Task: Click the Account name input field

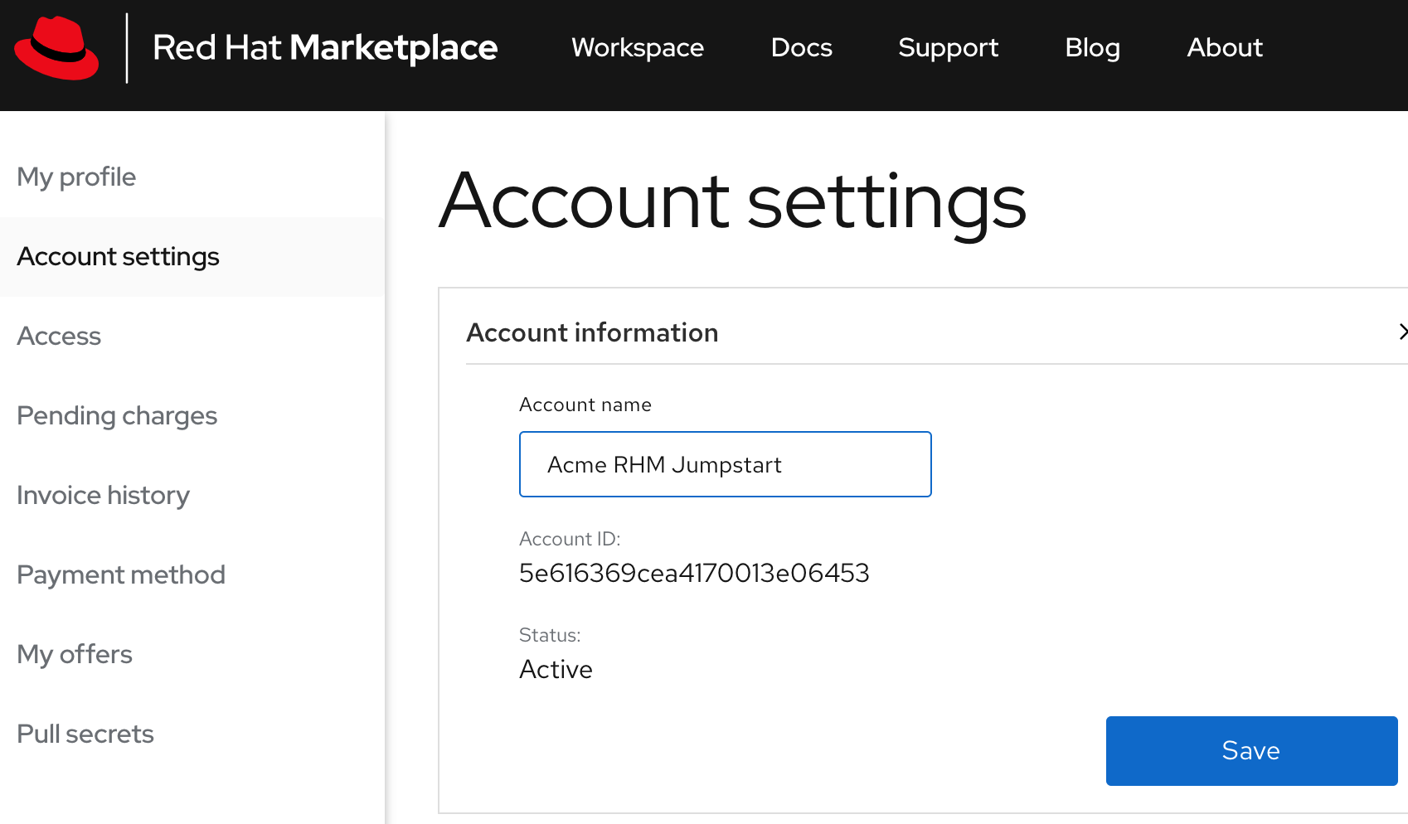Action: [x=726, y=464]
